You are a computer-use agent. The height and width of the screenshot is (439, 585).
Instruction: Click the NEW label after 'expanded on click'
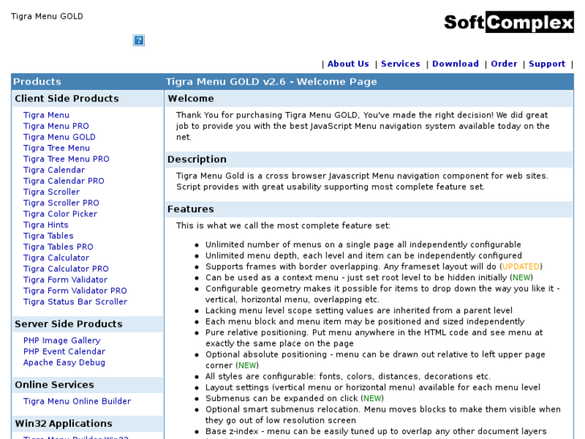373,398
